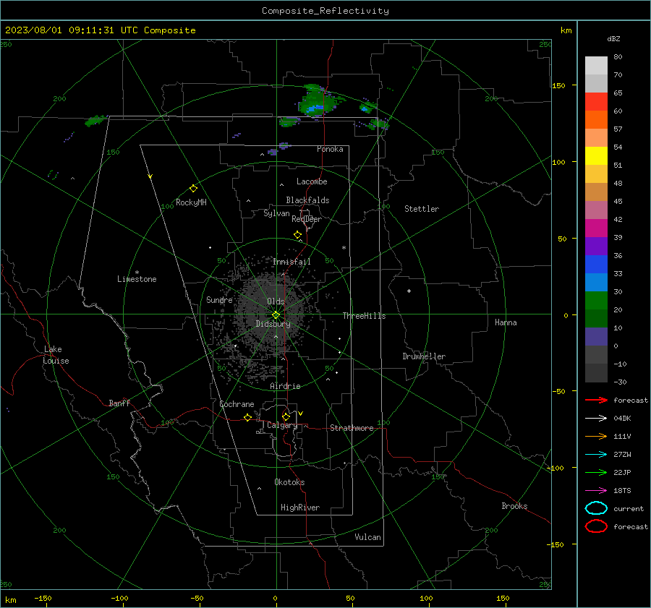This screenshot has height=608, width=651.
Task: Click the 30 dBZ light blue swatch
Action: (596, 282)
